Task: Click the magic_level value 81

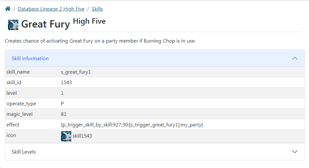Action: point(64,114)
